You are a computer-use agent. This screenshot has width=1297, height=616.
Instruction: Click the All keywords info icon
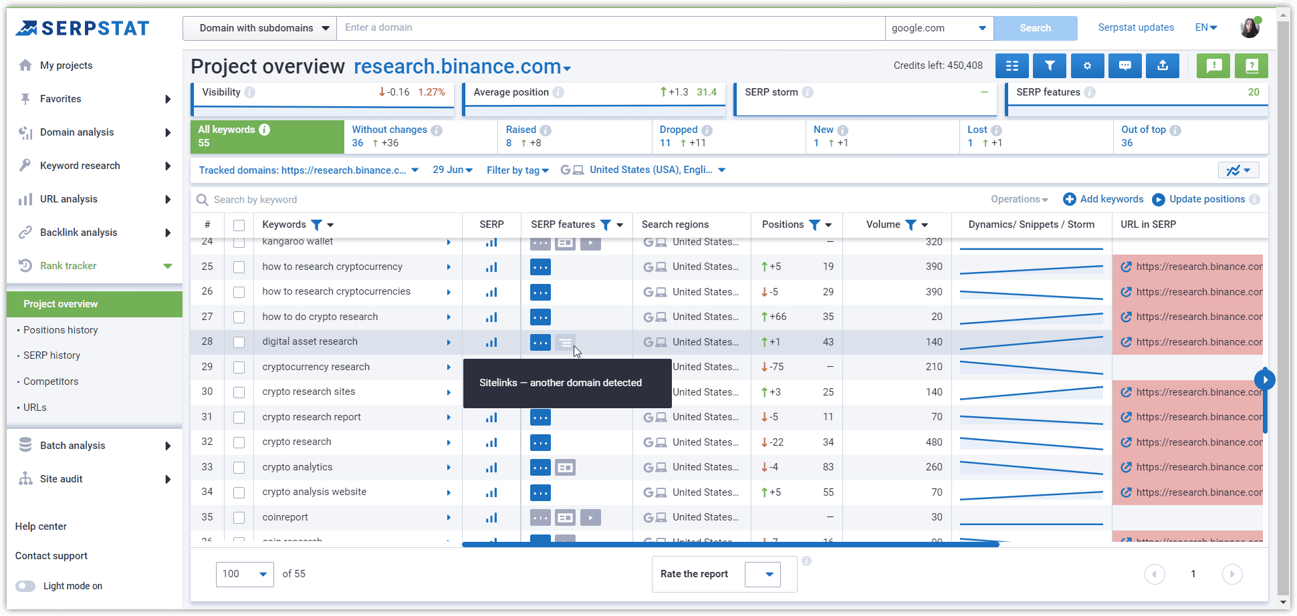(x=265, y=130)
